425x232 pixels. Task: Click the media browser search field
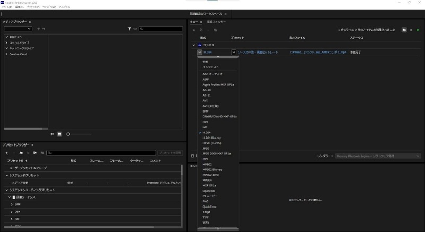click(160, 29)
